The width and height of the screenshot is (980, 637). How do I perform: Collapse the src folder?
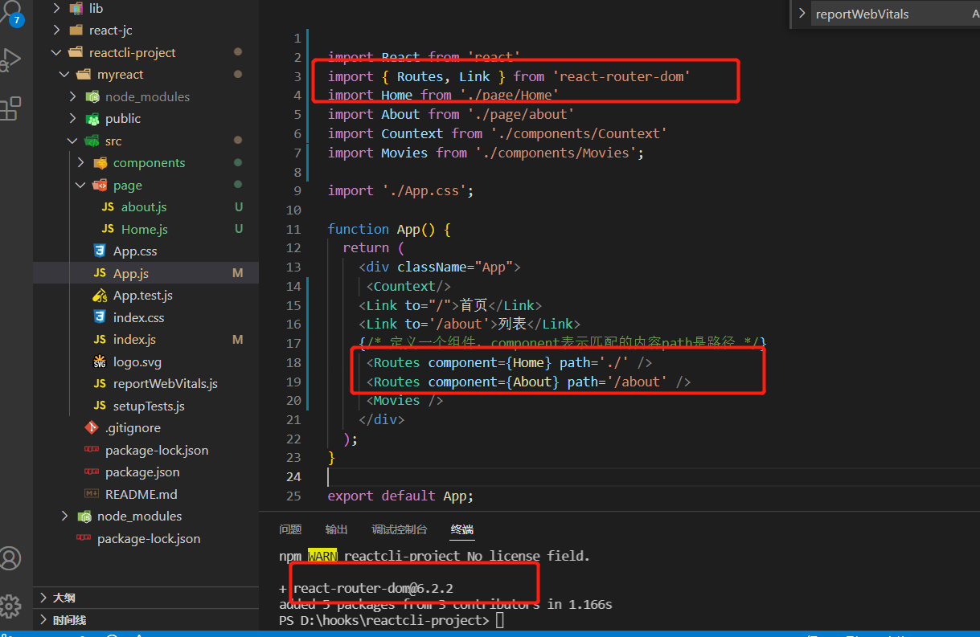(x=72, y=141)
